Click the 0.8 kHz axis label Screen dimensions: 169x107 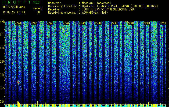click(x=2, y=75)
